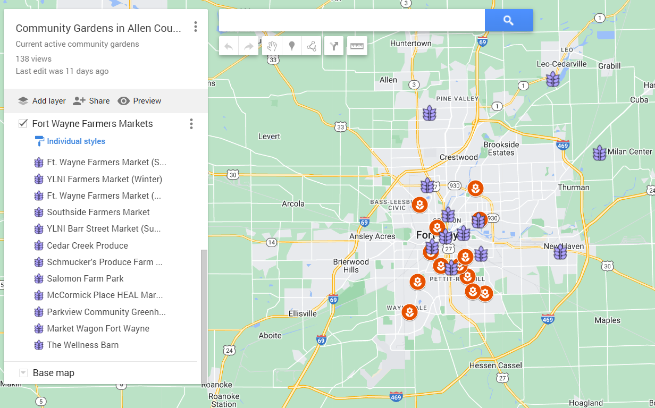The image size is (655, 408).
Task: Click the Share button
Action: pyautogui.click(x=91, y=101)
